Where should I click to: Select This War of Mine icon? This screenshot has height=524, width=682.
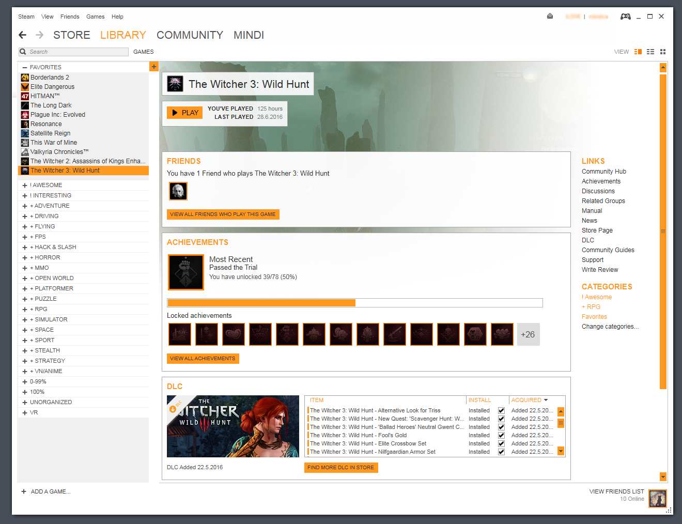pos(25,143)
